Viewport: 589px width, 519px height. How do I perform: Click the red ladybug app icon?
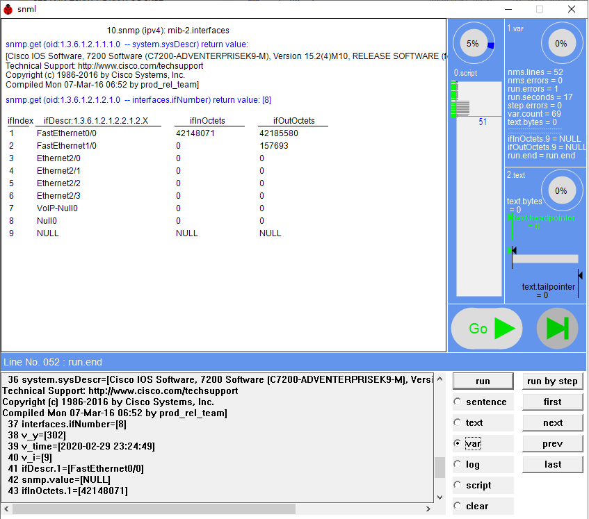(8, 9)
